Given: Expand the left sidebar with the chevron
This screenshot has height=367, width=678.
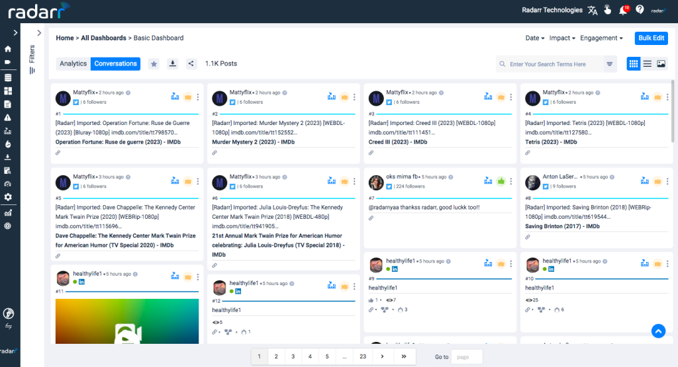Looking at the screenshot, I should tap(15, 33).
